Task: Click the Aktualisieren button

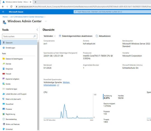Action: tap(103, 36)
